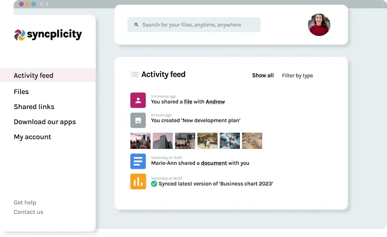Image resolution: width=387 pixels, height=237 pixels.
Task: Click the magenta person share icon
Action: (138, 100)
